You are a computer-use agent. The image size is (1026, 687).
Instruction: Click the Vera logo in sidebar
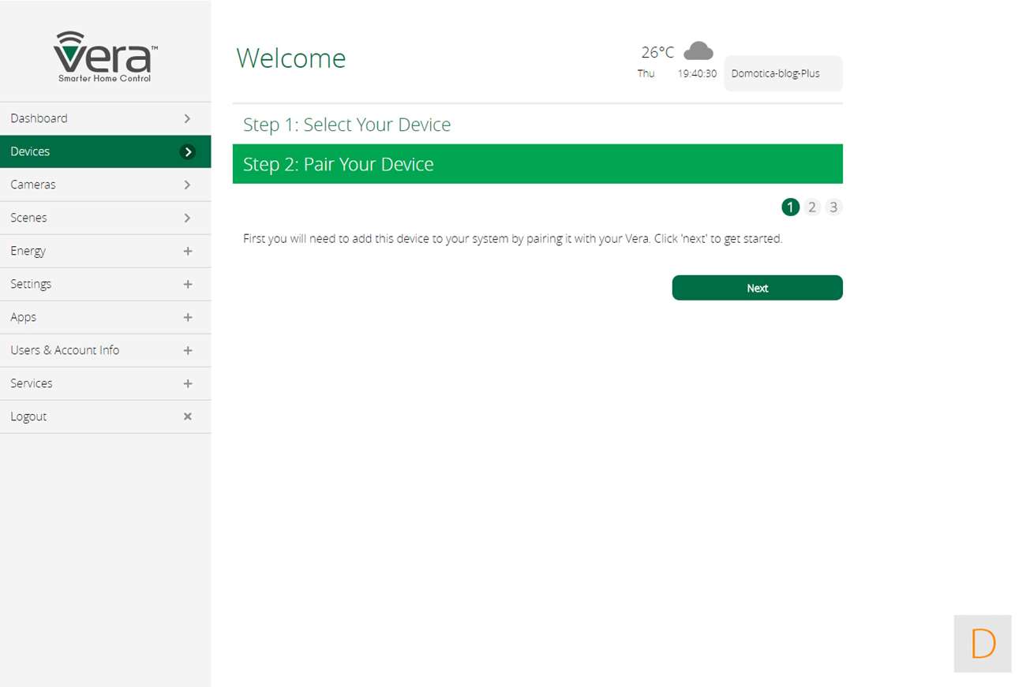coord(105,56)
